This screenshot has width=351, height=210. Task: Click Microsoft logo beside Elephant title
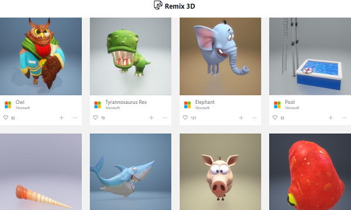(187, 104)
